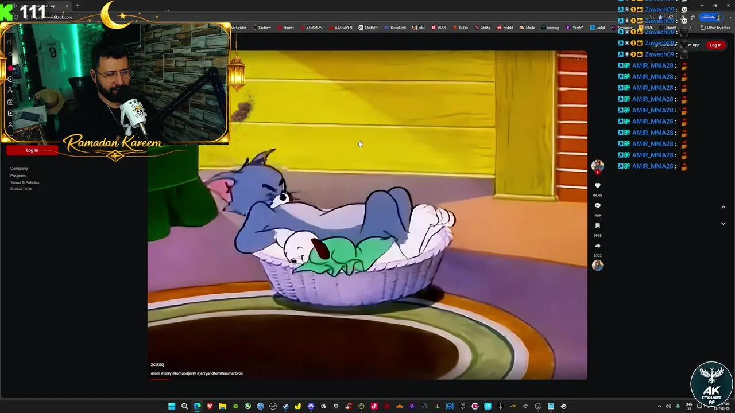Open the ChatGPT bookmark
735x413 pixels.
click(x=368, y=28)
